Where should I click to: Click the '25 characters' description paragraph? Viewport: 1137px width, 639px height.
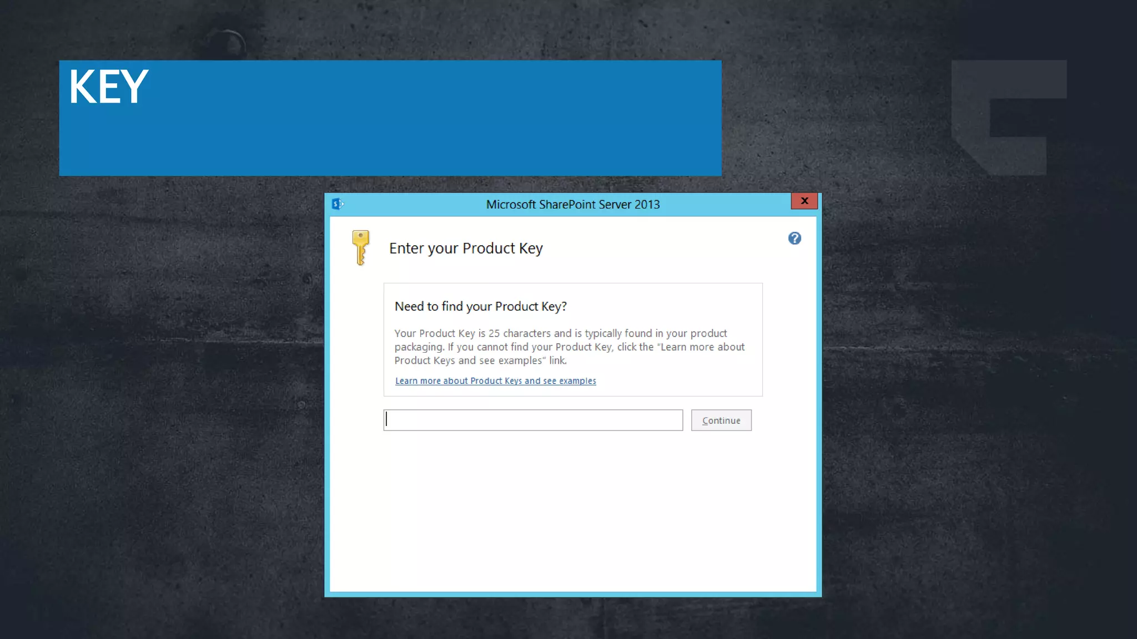tap(570, 347)
